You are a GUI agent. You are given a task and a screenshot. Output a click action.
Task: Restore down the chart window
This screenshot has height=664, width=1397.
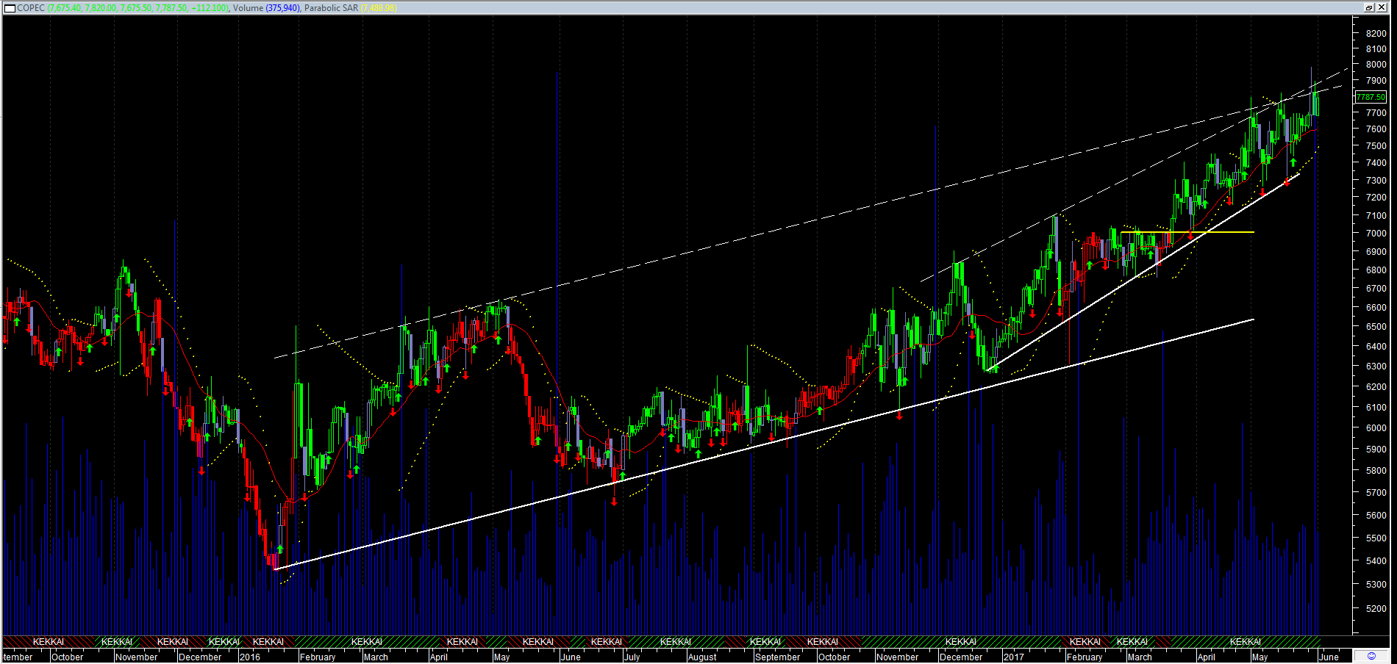tap(1368, 7)
